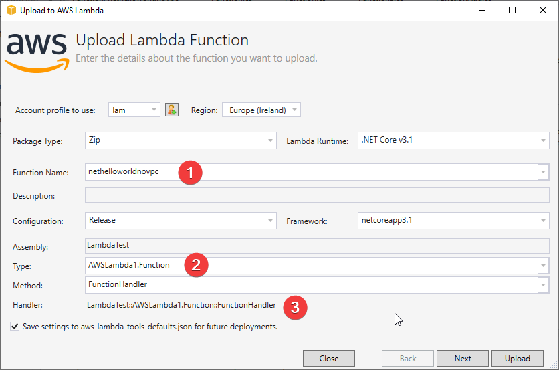This screenshot has width=559, height=370.
Task: Click the Lambda package icon in title bar
Action: coord(11,10)
